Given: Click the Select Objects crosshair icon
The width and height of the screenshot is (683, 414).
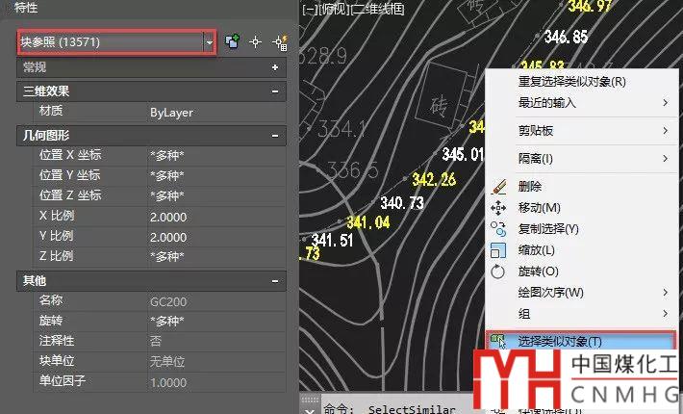Looking at the screenshot, I should 256,42.
